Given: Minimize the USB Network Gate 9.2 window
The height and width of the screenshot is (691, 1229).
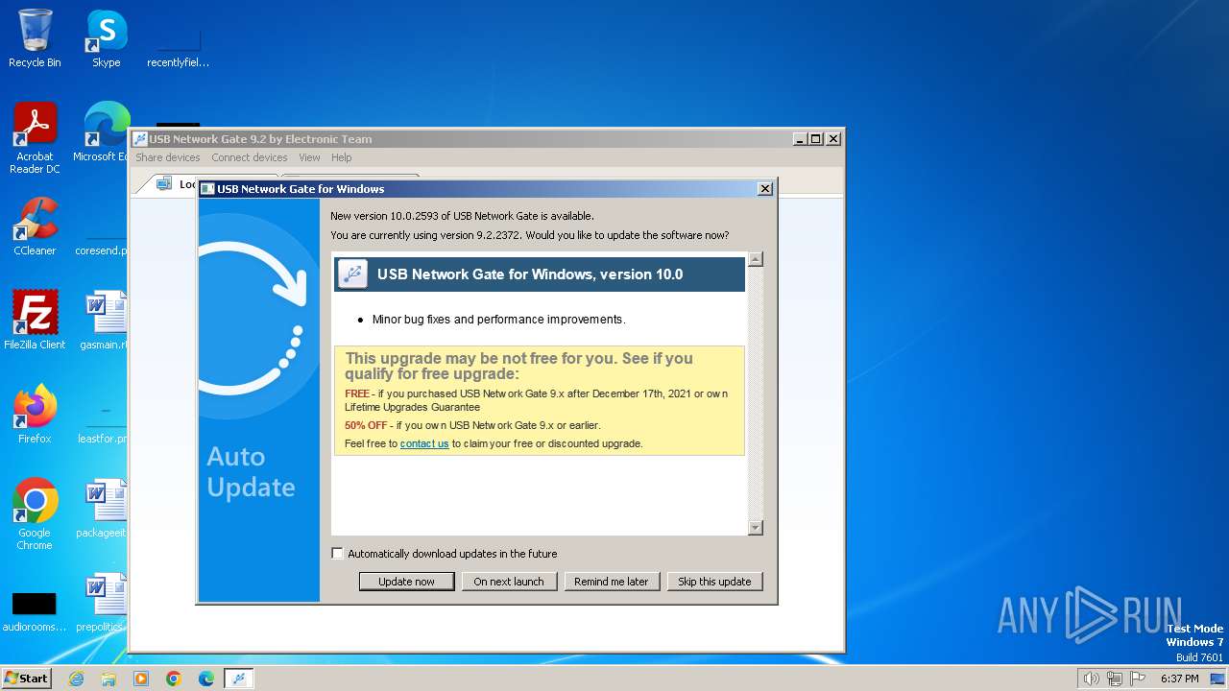Looking at the screenshot, I should coord(800,139).
